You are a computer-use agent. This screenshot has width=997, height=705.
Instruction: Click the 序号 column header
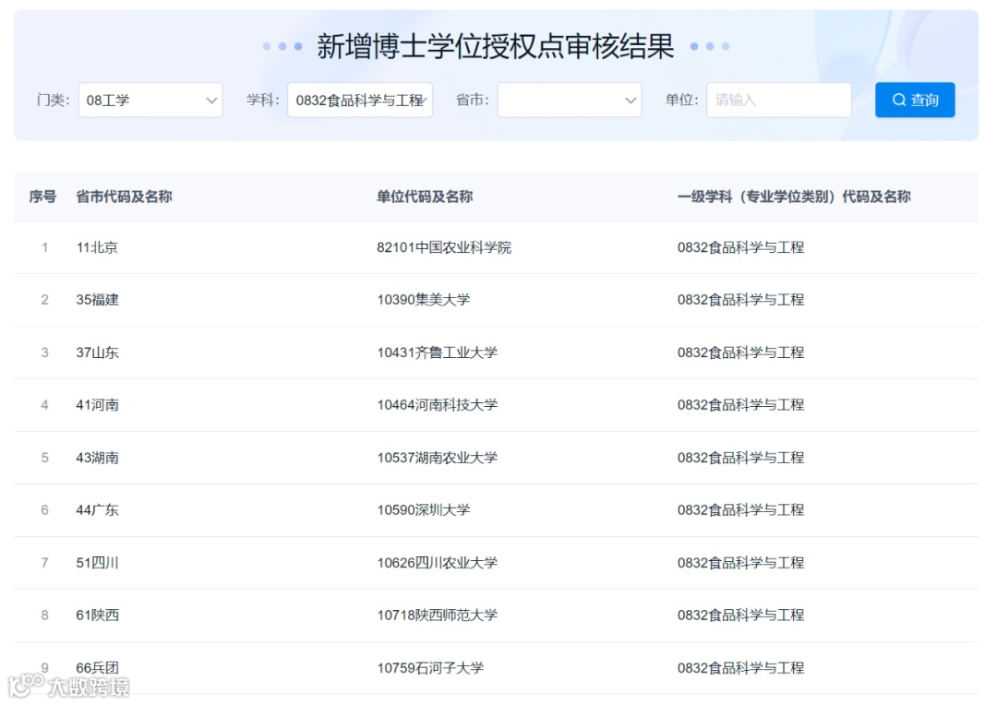pyautogui.click(x=42, y=197)
